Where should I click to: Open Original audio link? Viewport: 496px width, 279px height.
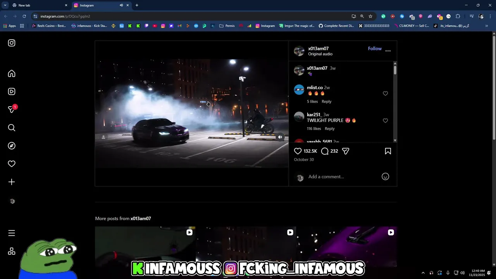coord(320,54)
